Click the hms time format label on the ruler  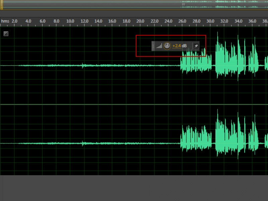[5, 21]
